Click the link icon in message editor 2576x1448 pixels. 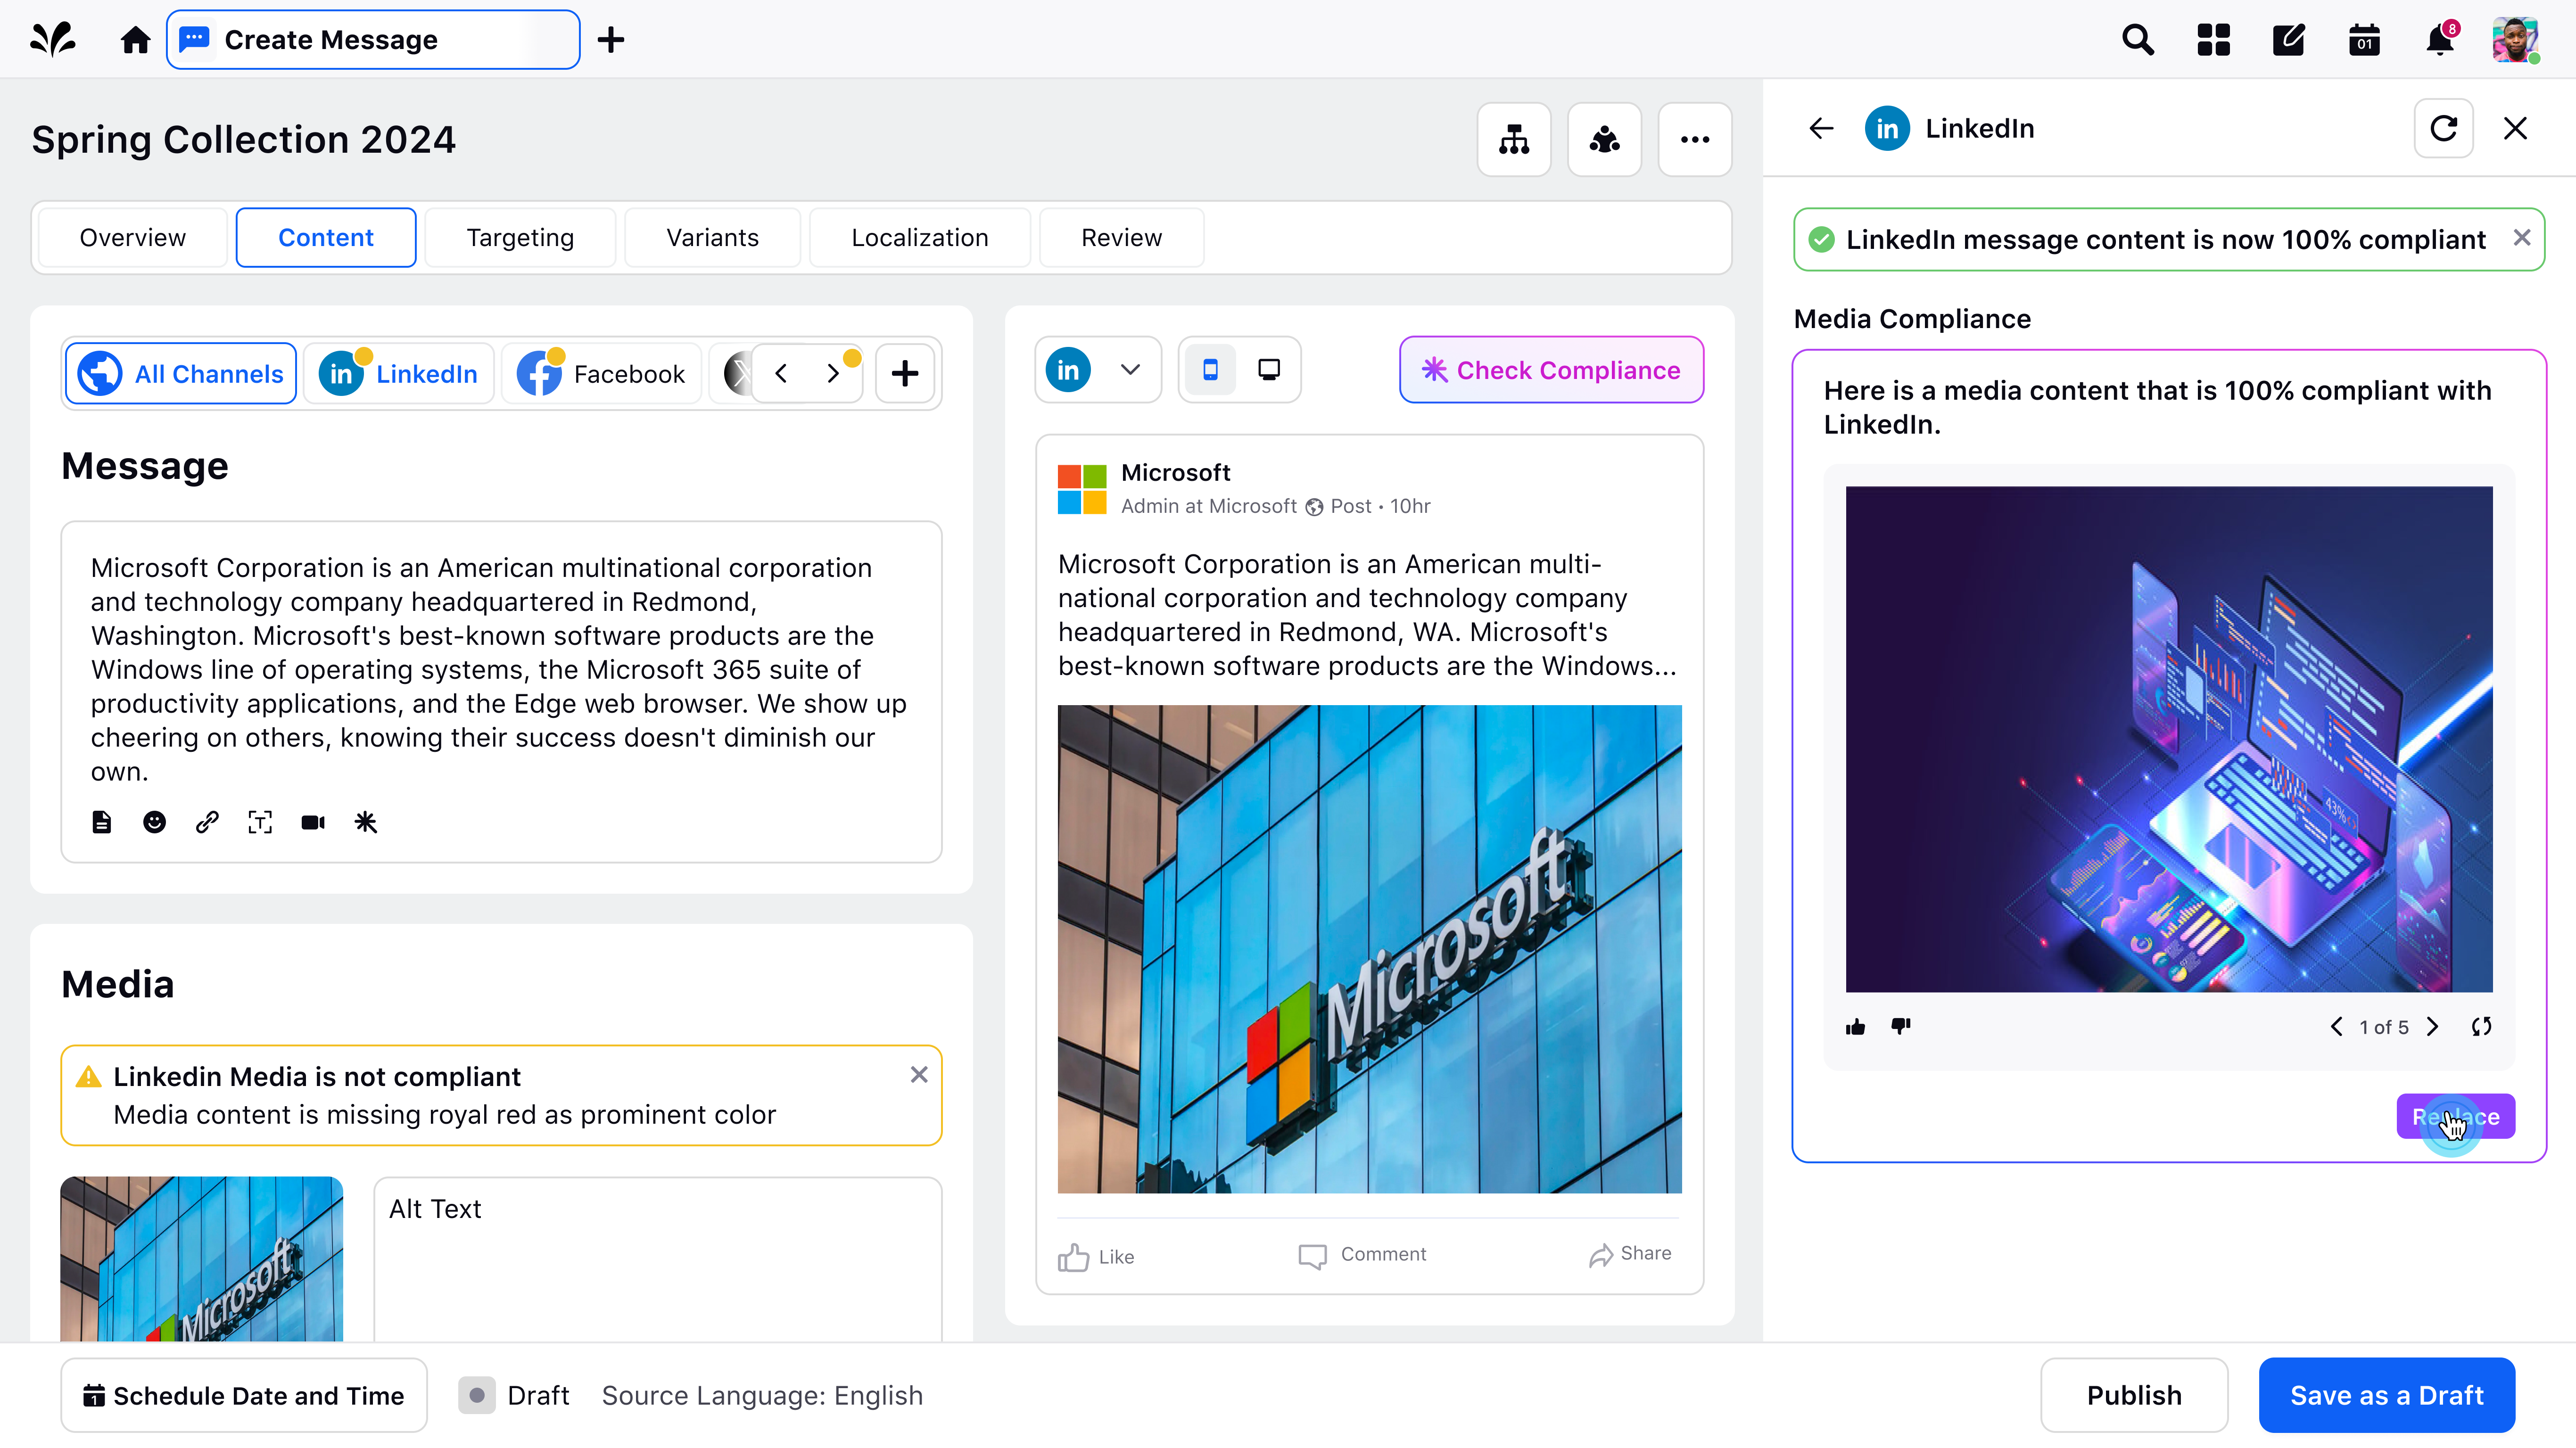tap(207, 822)
